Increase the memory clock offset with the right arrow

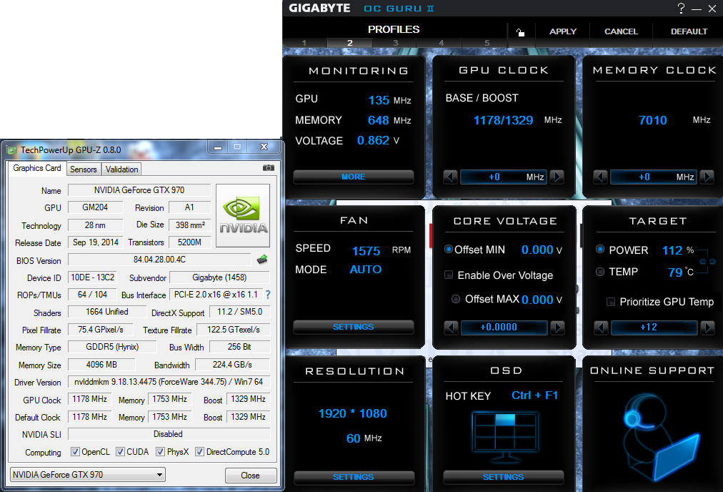pos(707,177)
